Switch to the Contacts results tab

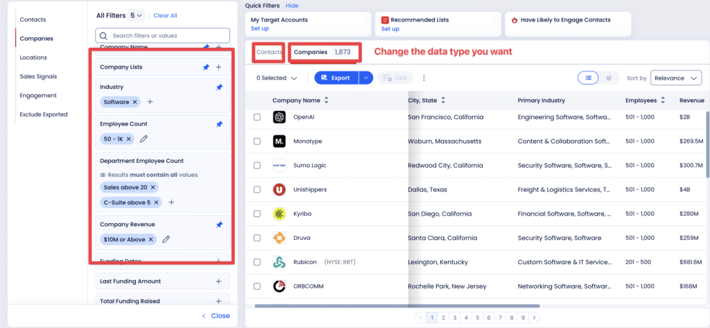pyautogui.click(x=269, y=52)
